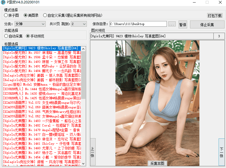Close the P歪皮 window

(220, 2)
